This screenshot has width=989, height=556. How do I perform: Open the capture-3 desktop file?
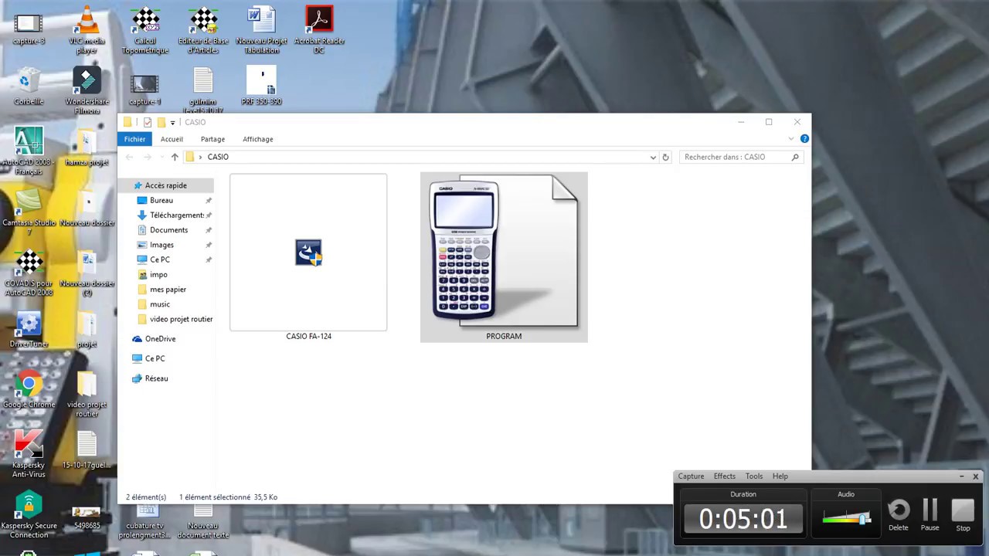29,29
